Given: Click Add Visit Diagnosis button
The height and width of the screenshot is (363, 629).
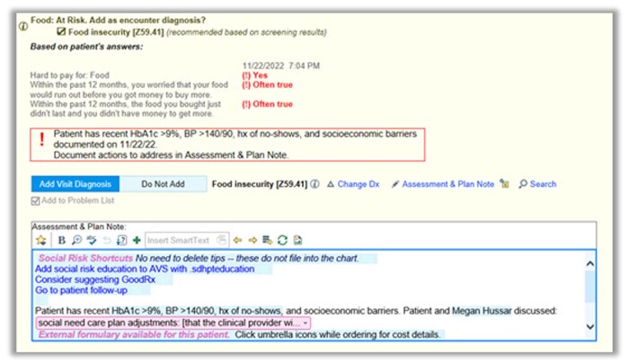Looking at the screenshot, I should coord(75,184).
